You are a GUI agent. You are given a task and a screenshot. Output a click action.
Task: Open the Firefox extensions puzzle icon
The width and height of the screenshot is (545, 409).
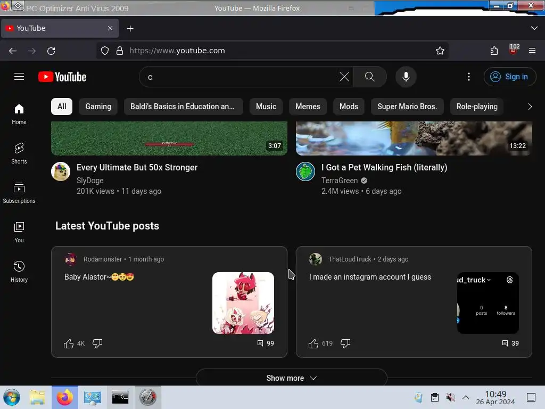[494, 51]
